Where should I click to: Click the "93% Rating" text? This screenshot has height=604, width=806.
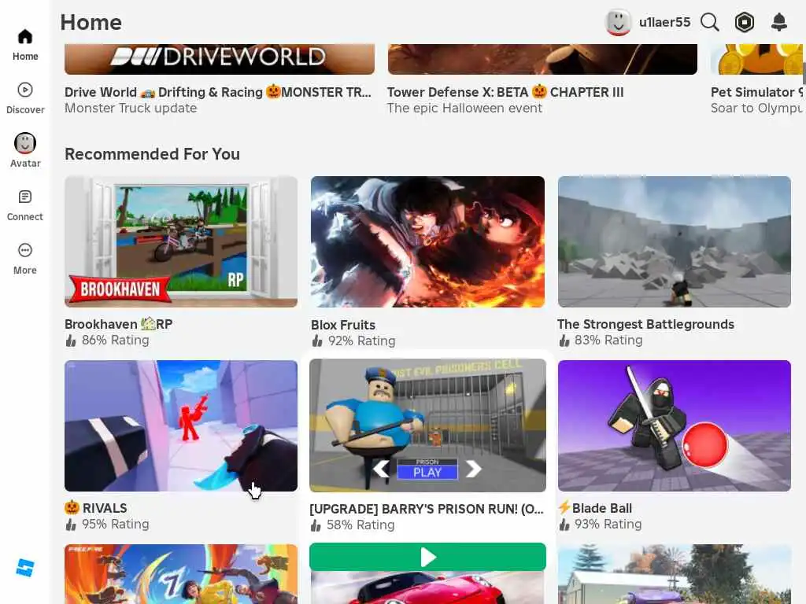tap(608, 524)
